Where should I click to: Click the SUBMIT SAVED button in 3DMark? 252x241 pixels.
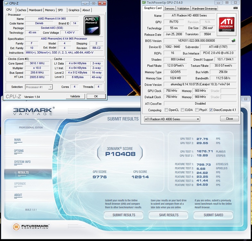pos(213,215)
